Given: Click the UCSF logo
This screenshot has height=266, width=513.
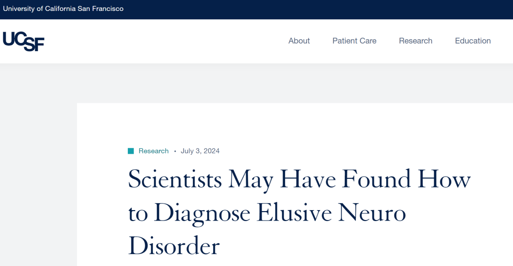Looking at the screenshot, I should 23,41.
